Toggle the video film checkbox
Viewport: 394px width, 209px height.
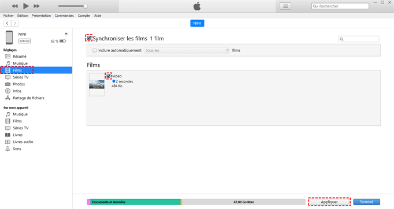point(109,76)
